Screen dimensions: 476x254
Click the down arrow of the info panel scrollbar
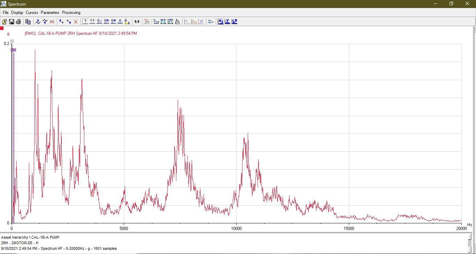(x=470, y=249)
